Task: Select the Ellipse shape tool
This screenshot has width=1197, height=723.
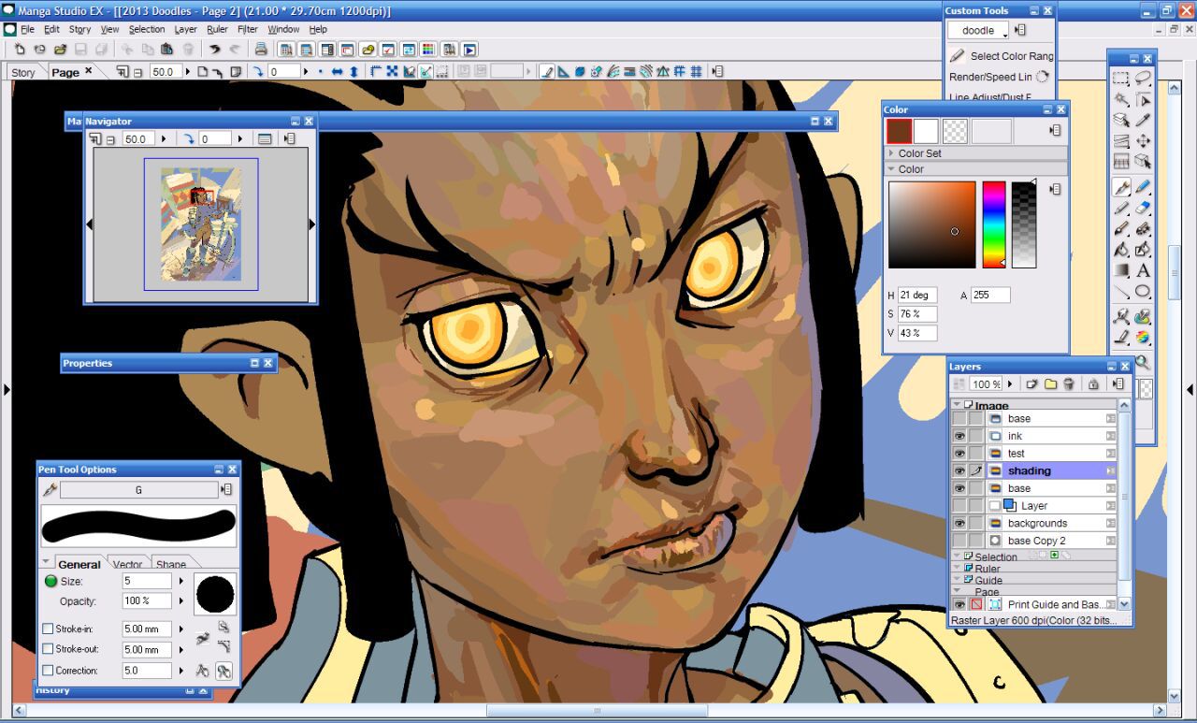Action: click(x=1143, y=291)
